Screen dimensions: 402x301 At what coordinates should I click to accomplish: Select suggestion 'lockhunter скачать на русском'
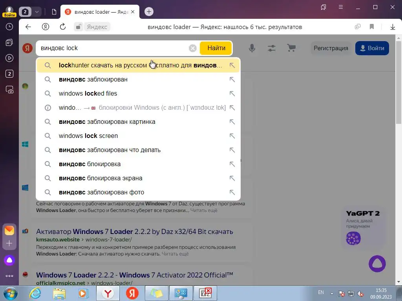tap(138, 65)
